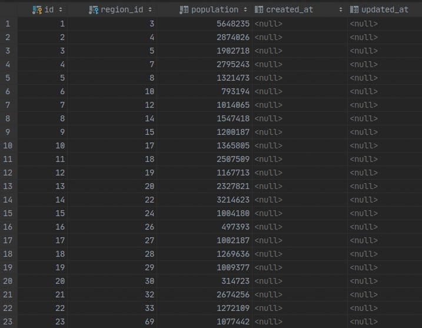Select id cell in row 8

42,118
